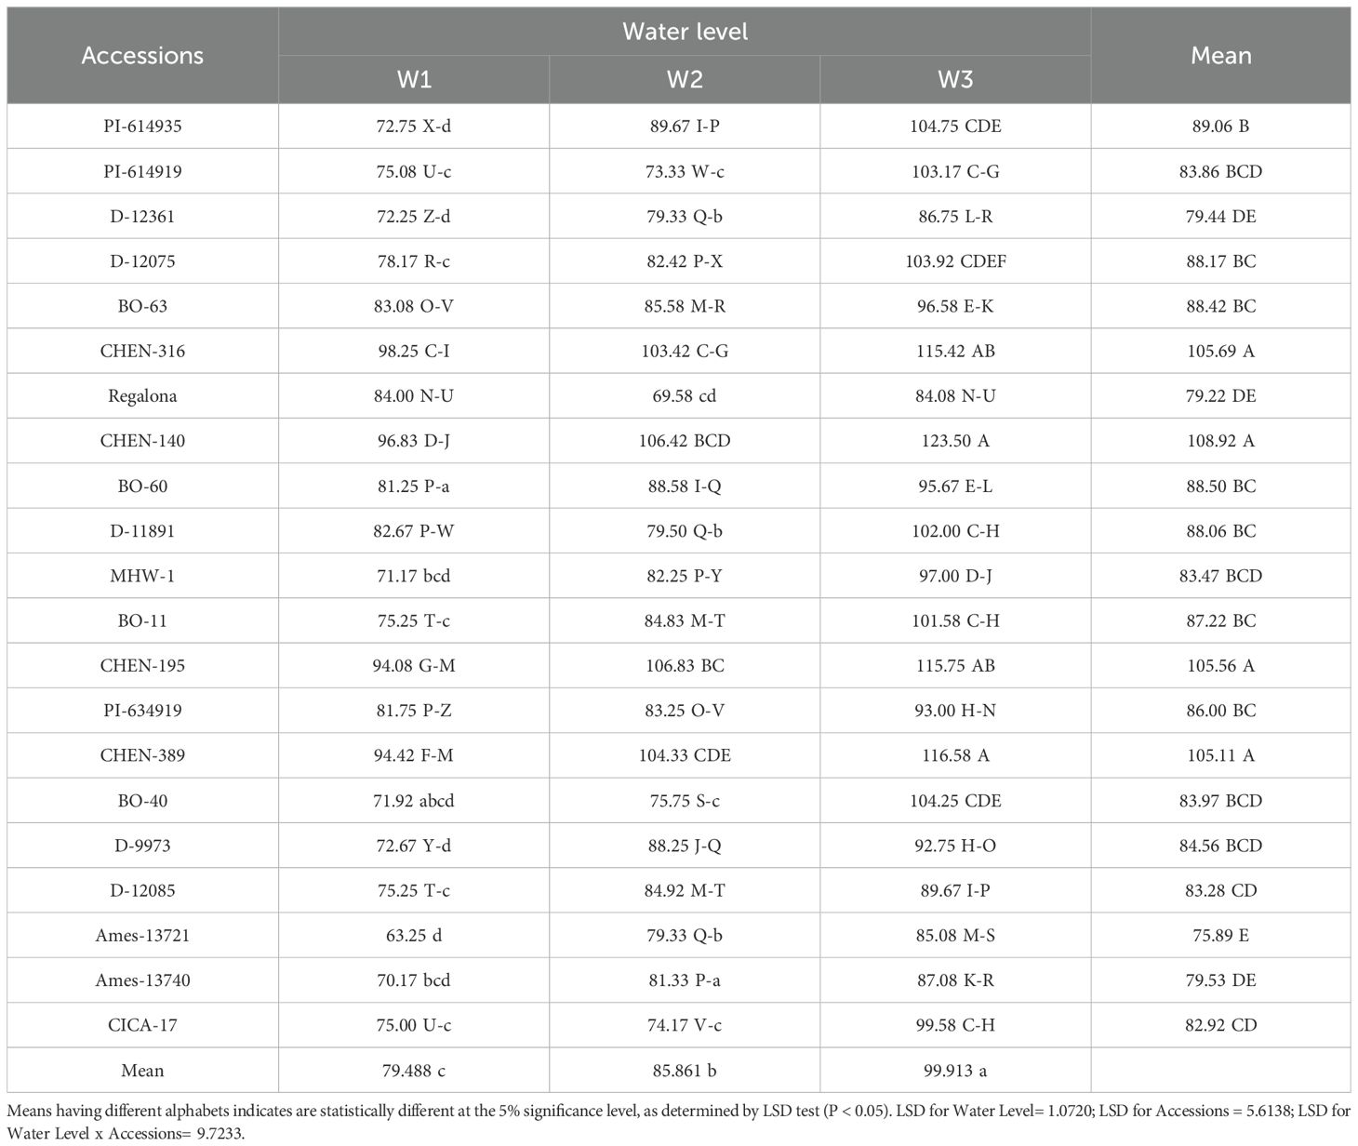
Task: Click the Accessions column header
Action: [142, 56]
